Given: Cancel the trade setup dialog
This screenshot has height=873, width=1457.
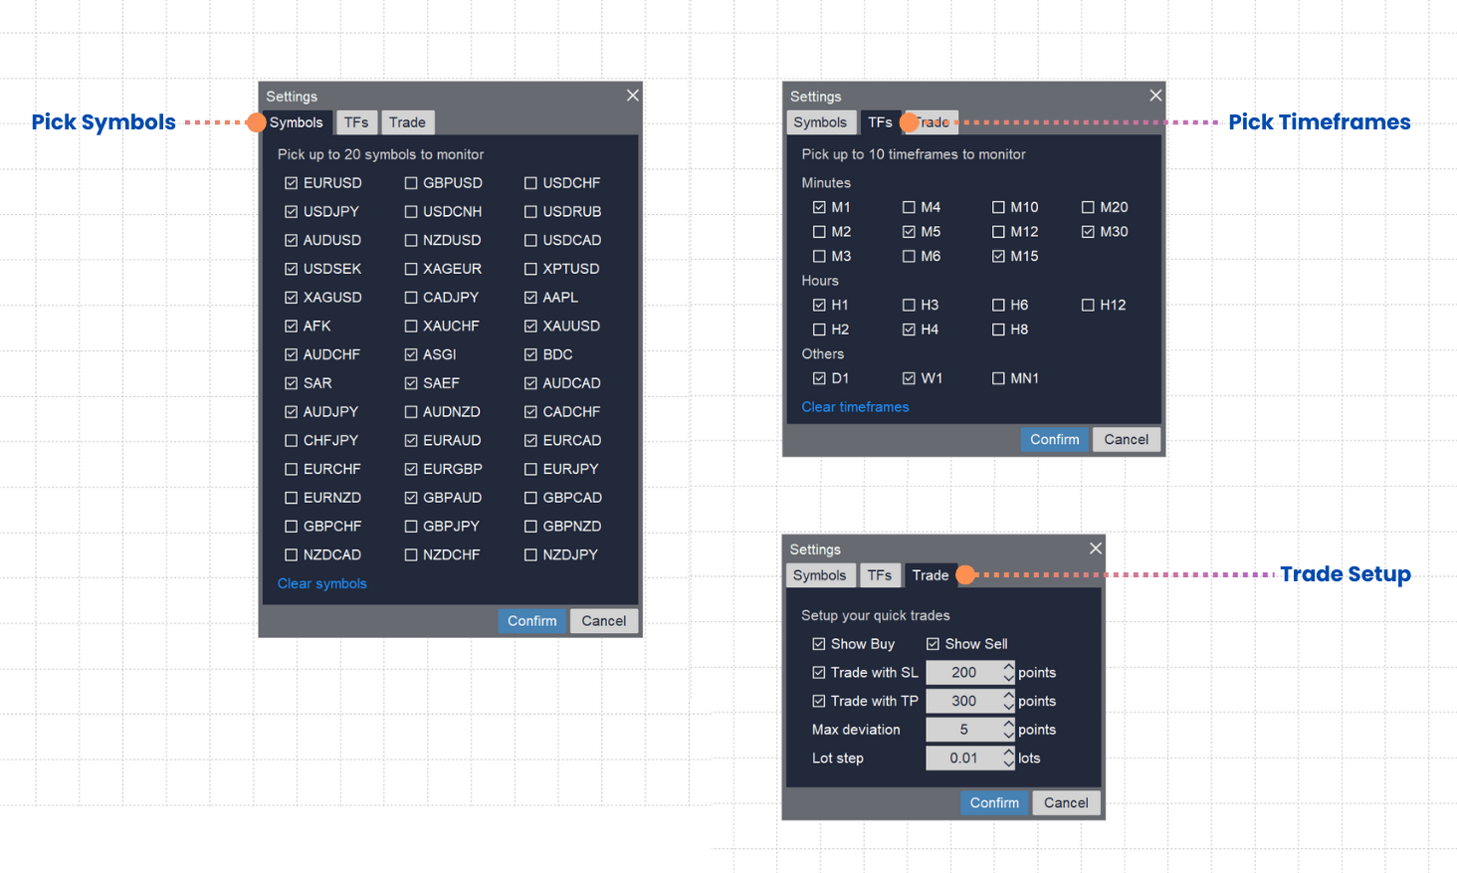Looking at the screenshot, I should point(1066,803).
